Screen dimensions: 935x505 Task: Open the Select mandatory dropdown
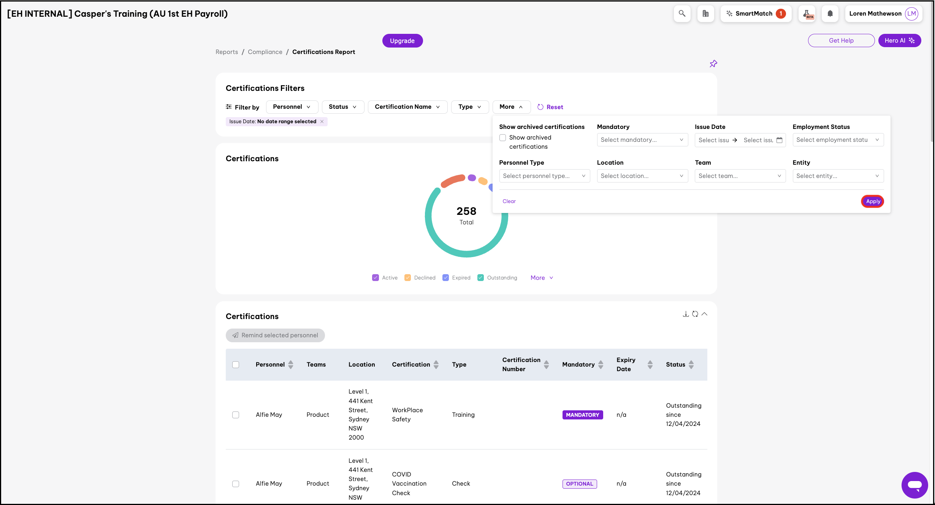coord(642,140)
